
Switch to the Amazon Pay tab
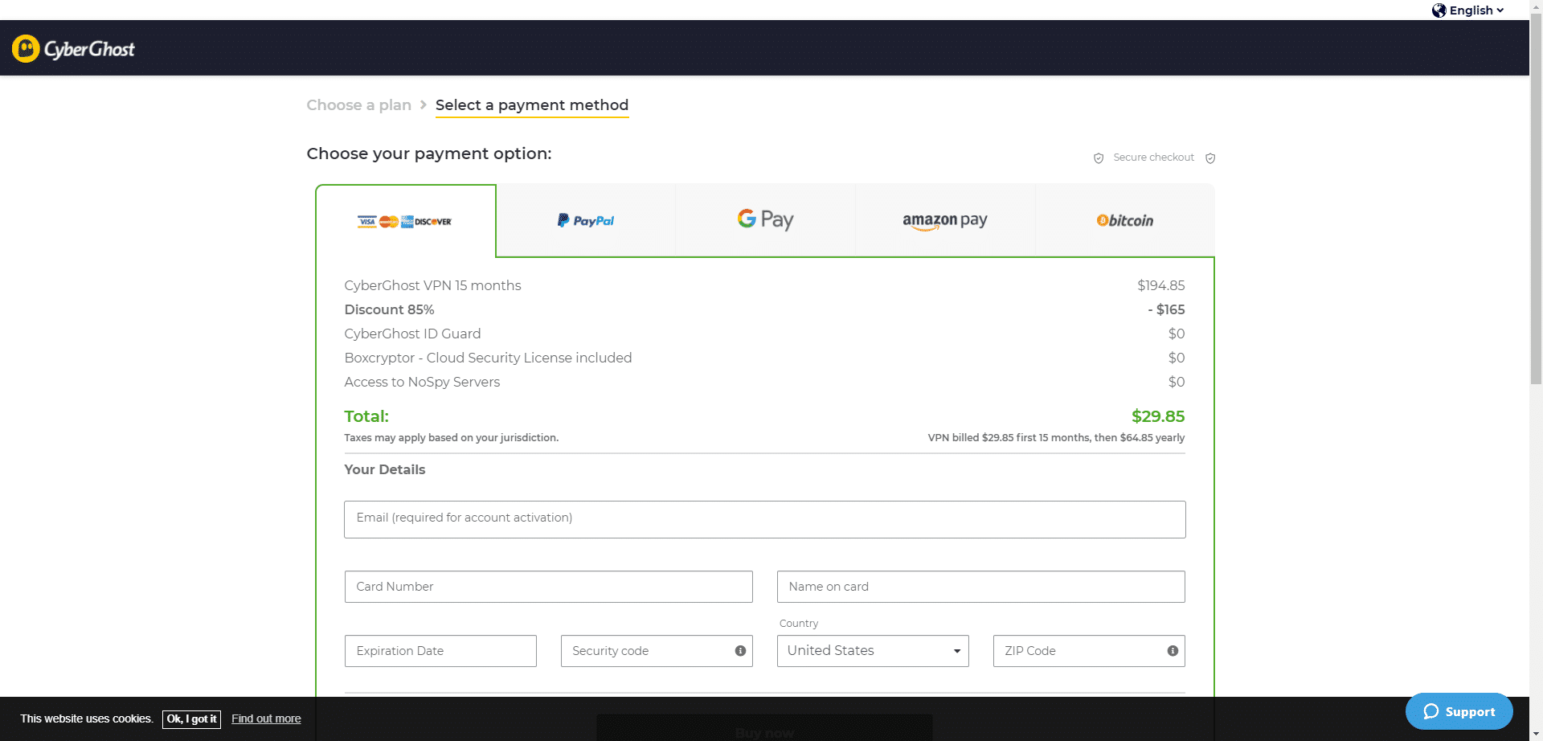pyautogui.click(x=945, y=220)
